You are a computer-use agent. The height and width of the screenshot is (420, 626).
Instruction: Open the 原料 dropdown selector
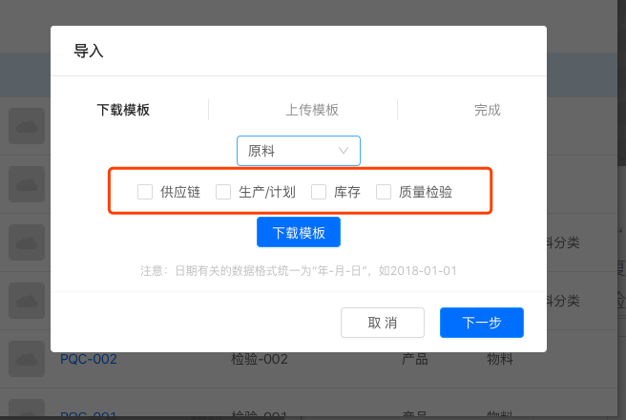click(x=299, y=151)
